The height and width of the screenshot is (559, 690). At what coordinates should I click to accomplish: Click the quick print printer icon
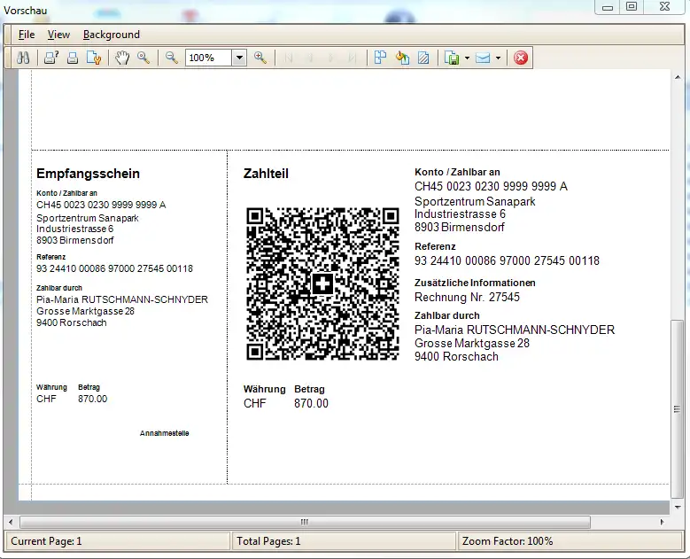[73, 58]
